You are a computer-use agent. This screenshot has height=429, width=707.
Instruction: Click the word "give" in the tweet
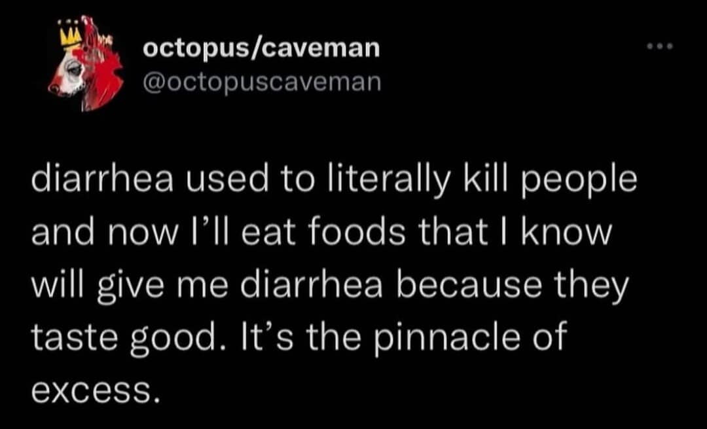click(x=124, y=288)
